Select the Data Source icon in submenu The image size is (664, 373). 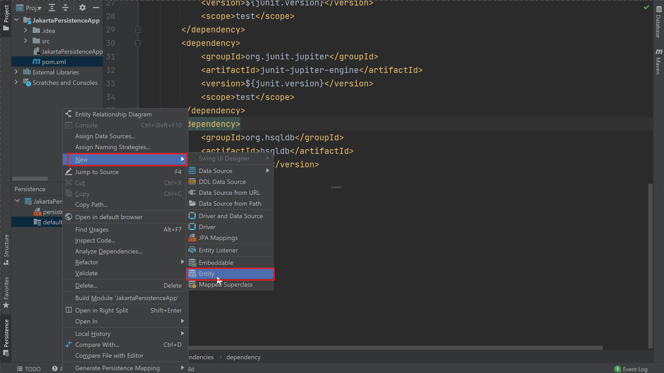(x=192, y=170)
